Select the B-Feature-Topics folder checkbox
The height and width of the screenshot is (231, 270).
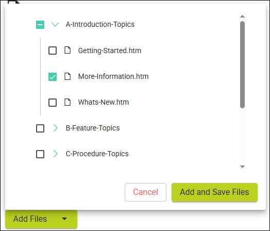[40, 128]
